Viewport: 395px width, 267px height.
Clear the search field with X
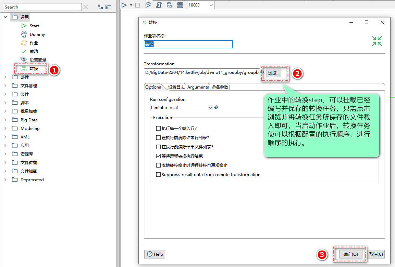[x=86, y=7]
